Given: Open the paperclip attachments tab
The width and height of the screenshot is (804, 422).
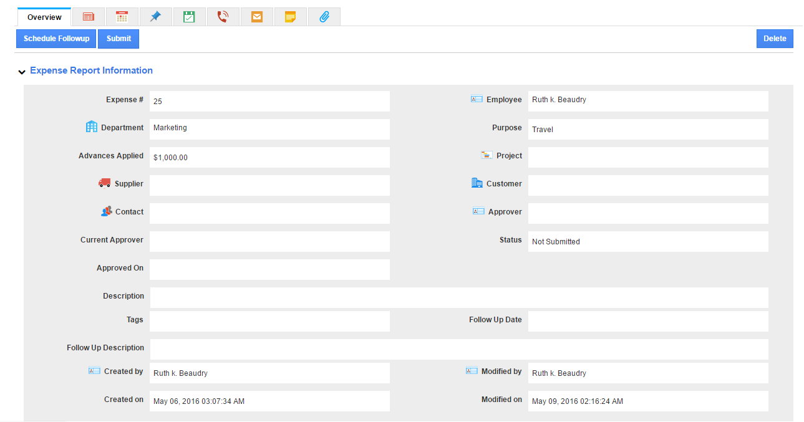Looking at the screenshot, I should tap(324, 17).
